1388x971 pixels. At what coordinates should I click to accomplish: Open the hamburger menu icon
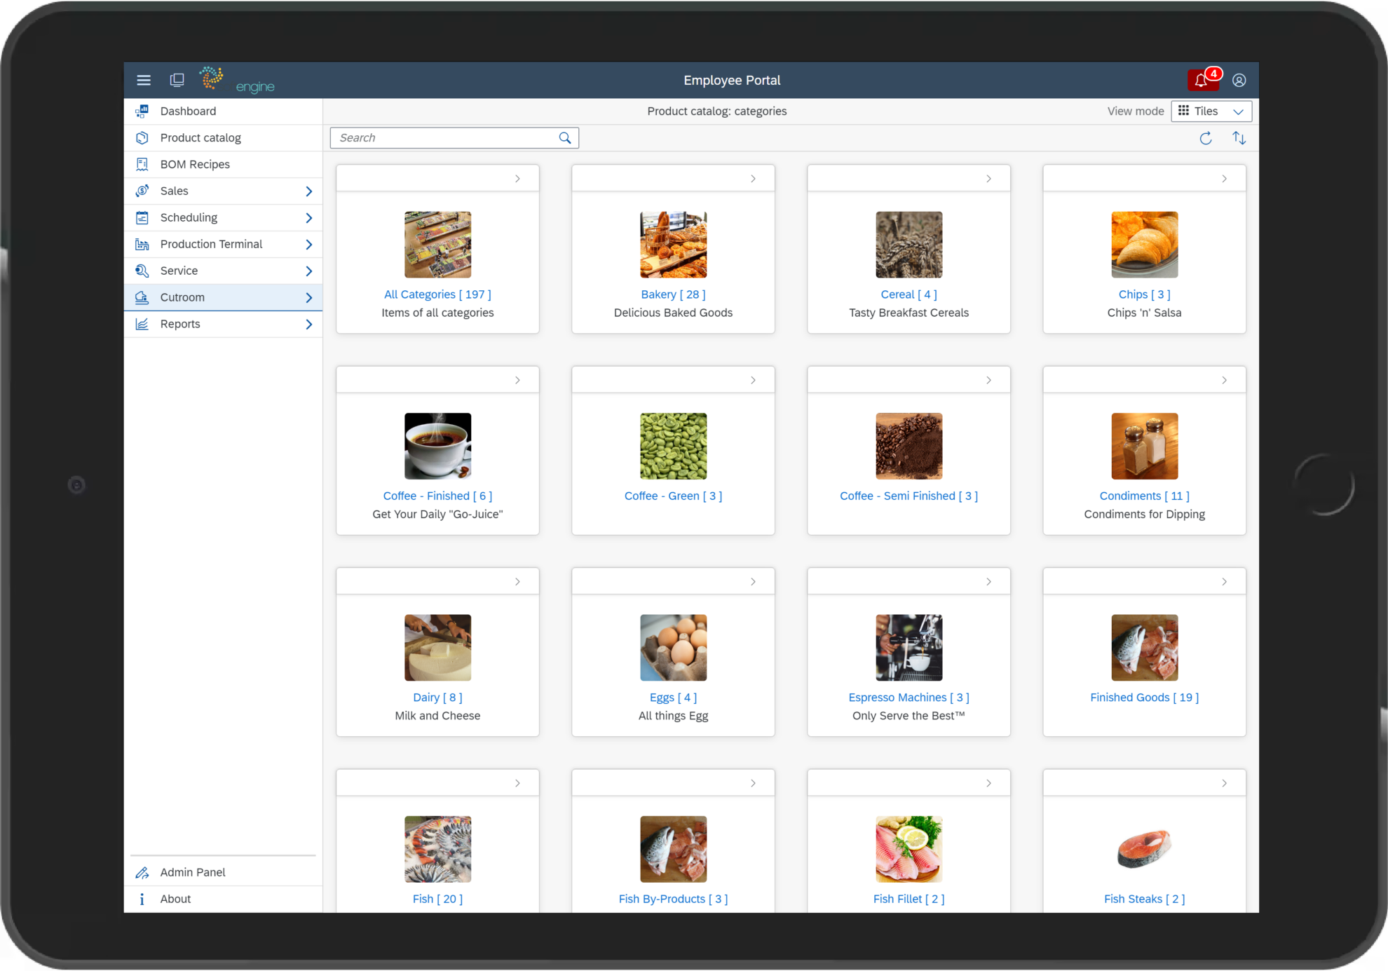point(144,80)
